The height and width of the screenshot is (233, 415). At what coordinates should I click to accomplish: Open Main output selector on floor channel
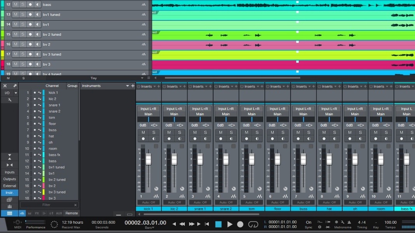[x=278, y=114]
